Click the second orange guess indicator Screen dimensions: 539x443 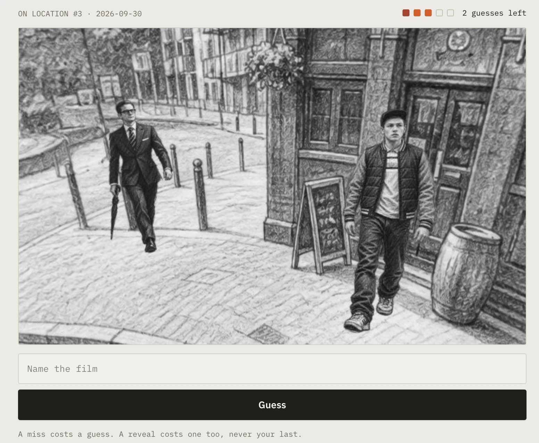pos(417,13)
